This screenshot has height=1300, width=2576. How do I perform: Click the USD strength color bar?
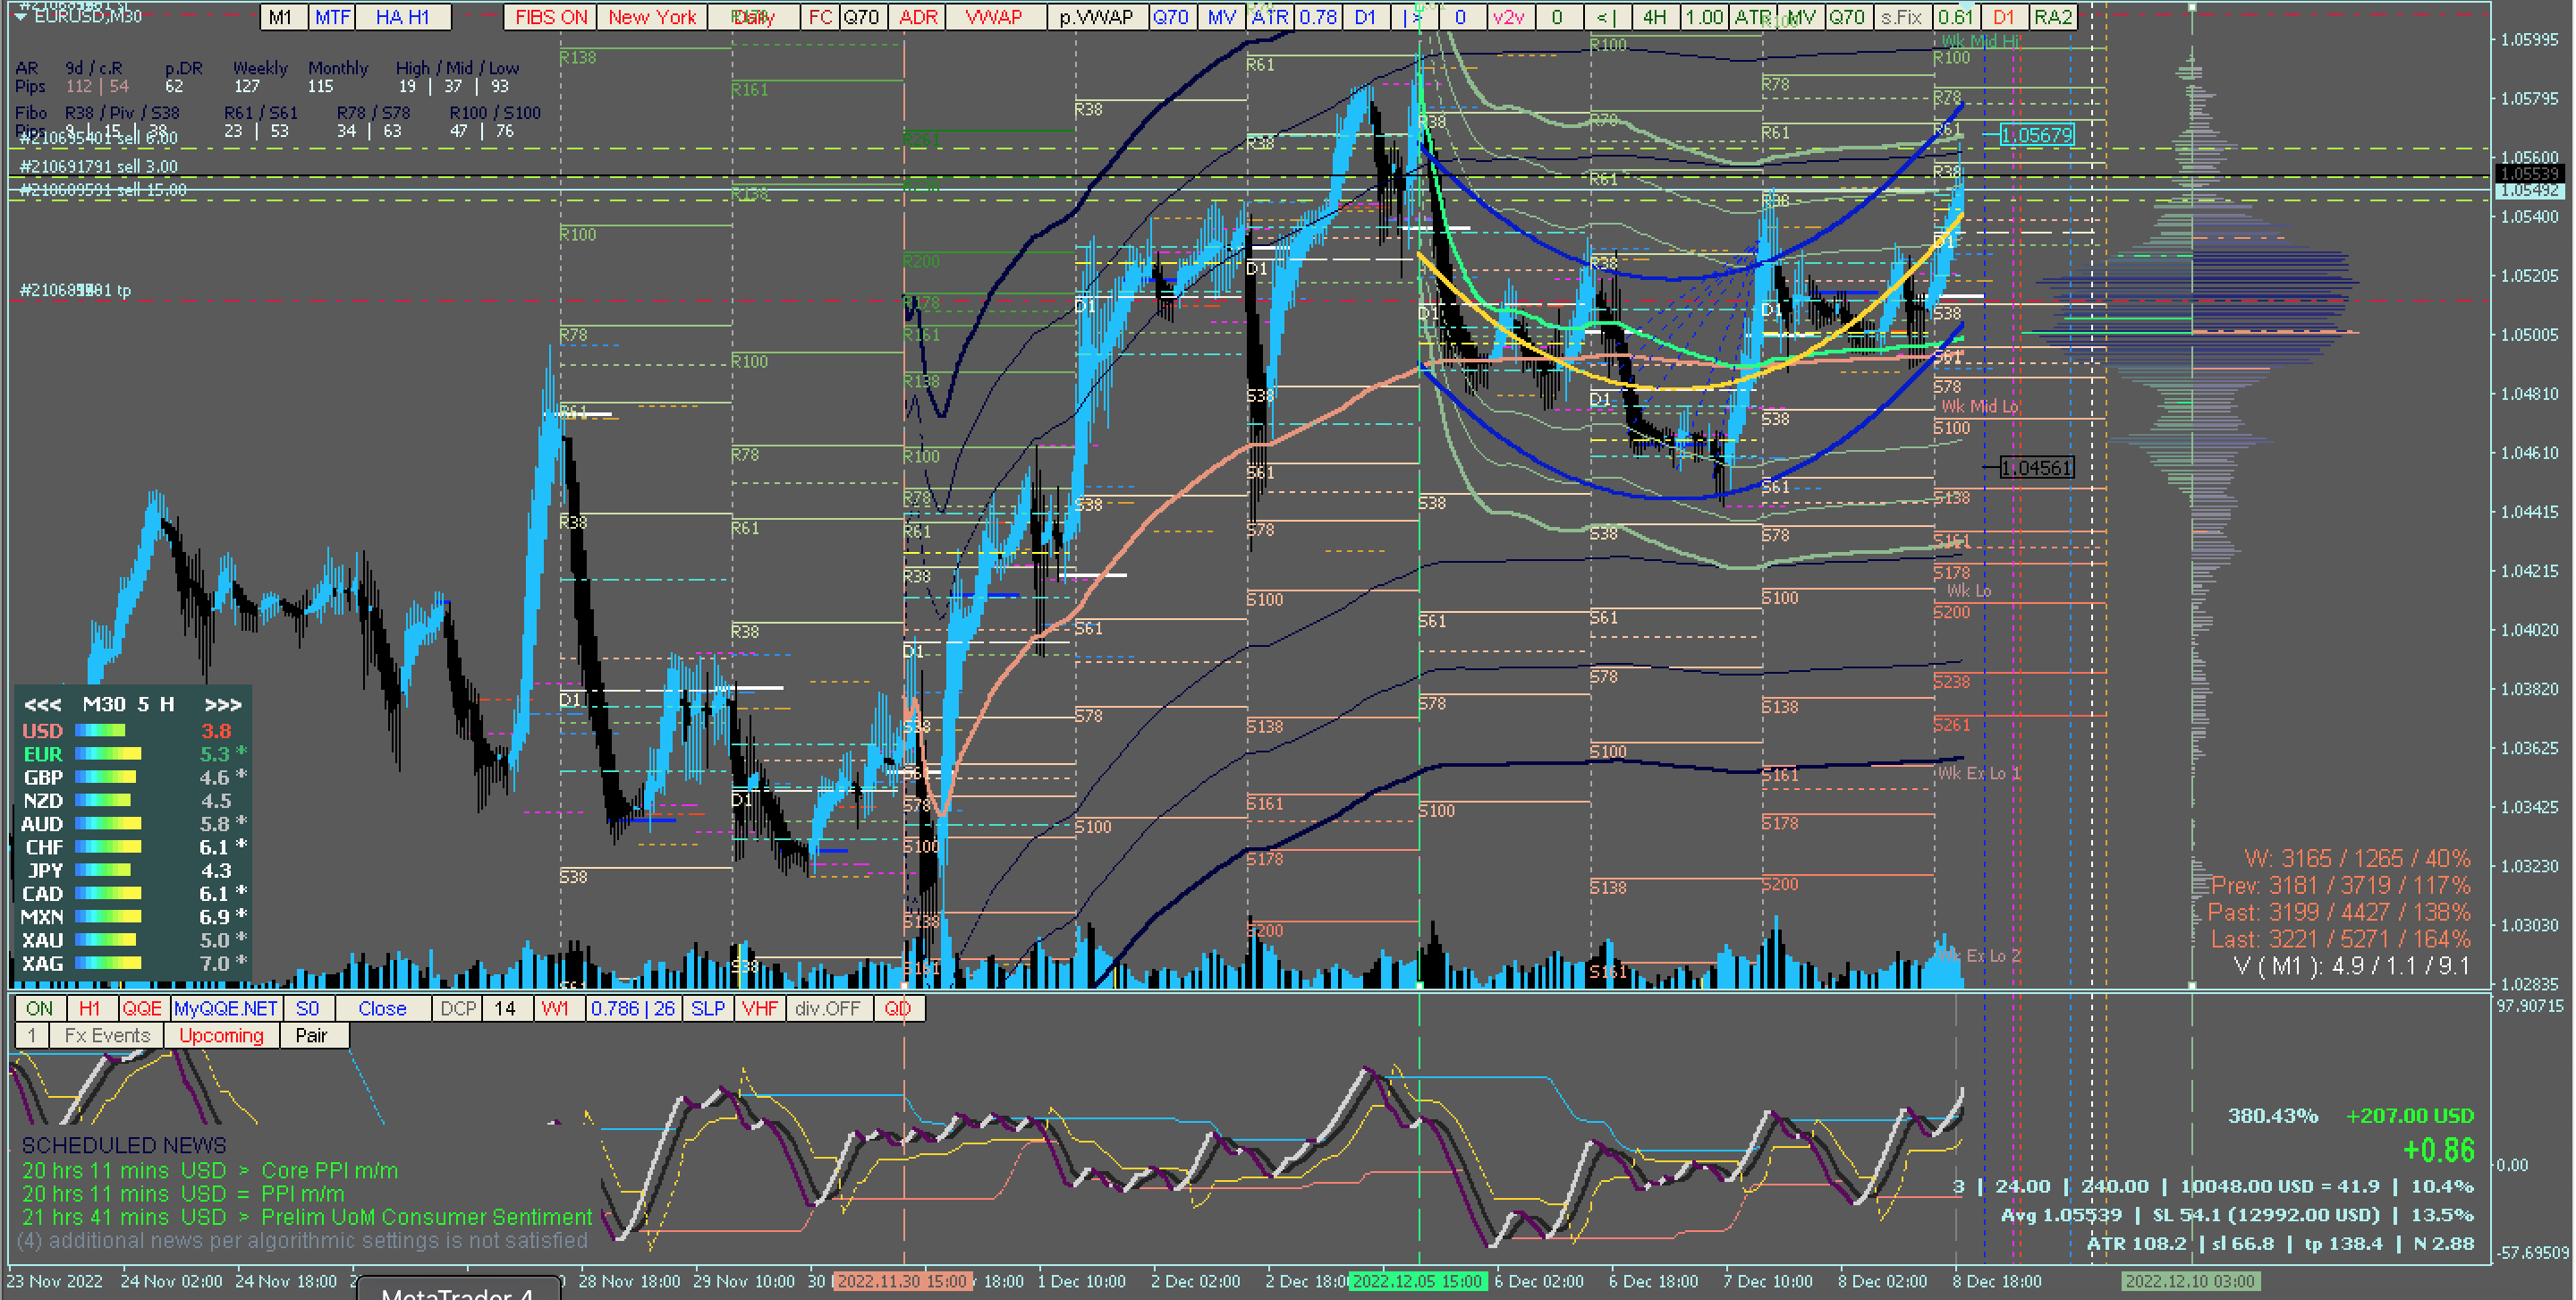[x=100, y=731]
